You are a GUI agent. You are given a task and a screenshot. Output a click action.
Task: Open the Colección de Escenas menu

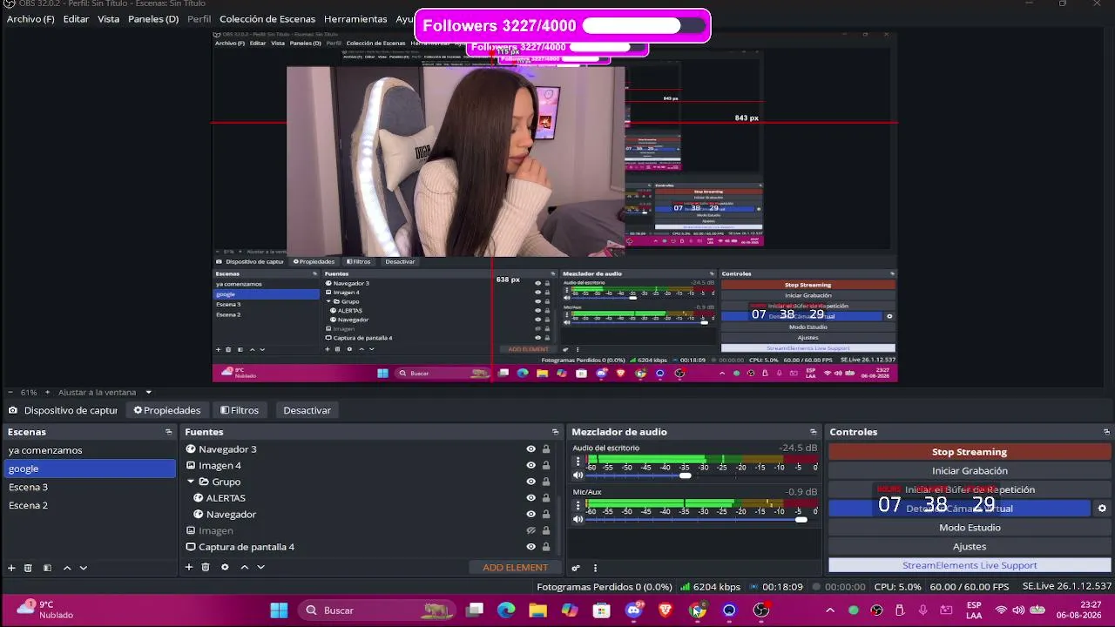point(267,19)
